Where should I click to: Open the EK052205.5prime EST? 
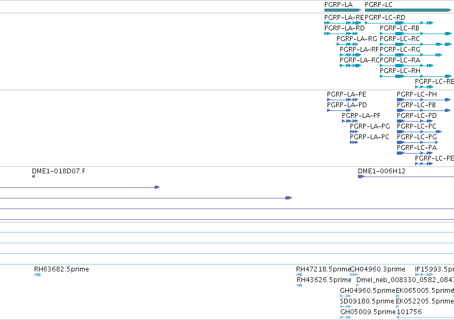click(397, 307)
